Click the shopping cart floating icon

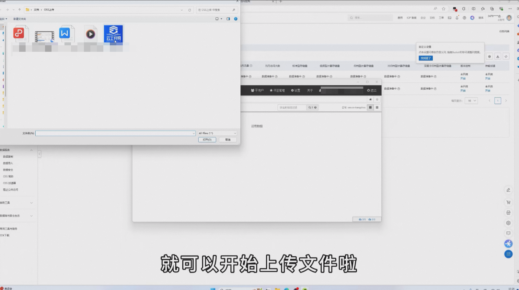508,202
